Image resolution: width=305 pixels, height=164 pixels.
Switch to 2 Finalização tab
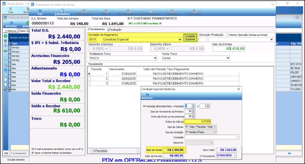[114, 29]
